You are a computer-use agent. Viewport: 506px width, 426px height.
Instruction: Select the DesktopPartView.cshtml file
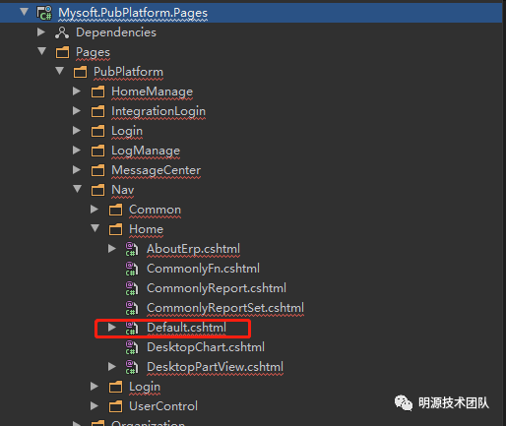[x=215, y=367]
